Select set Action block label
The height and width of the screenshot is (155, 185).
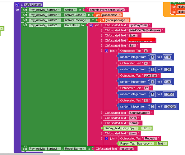pos(25,10)
